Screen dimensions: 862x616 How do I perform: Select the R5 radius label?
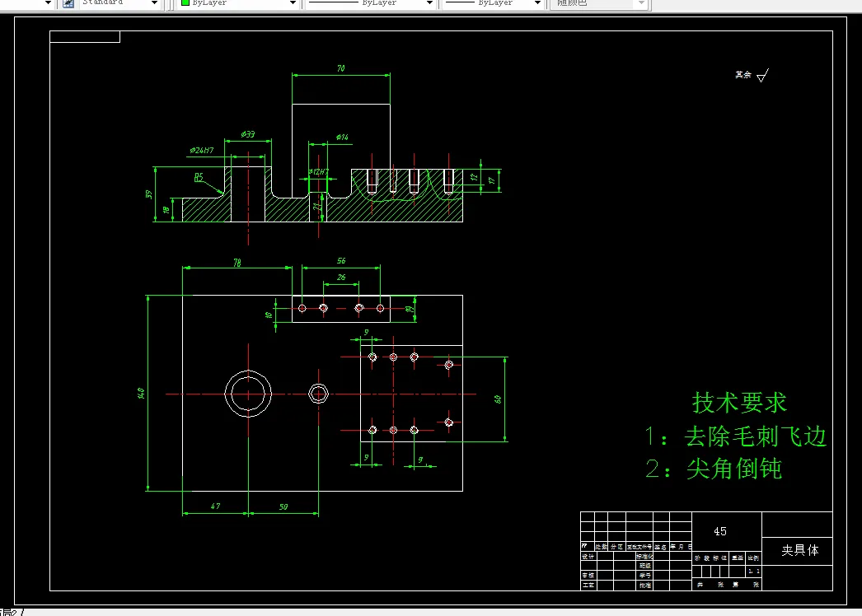pos(199,177)
